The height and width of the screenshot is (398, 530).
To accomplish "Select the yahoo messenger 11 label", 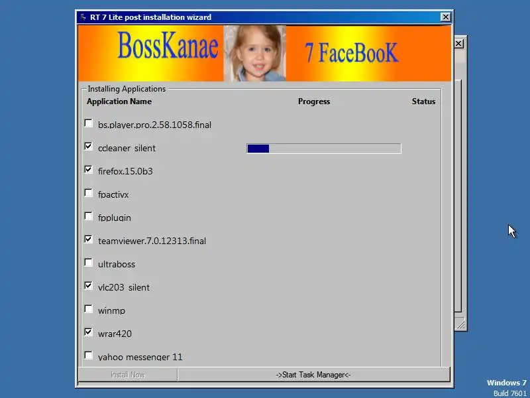I will point(140,357).
